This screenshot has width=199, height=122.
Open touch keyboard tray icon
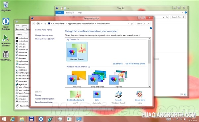(168, 119)
